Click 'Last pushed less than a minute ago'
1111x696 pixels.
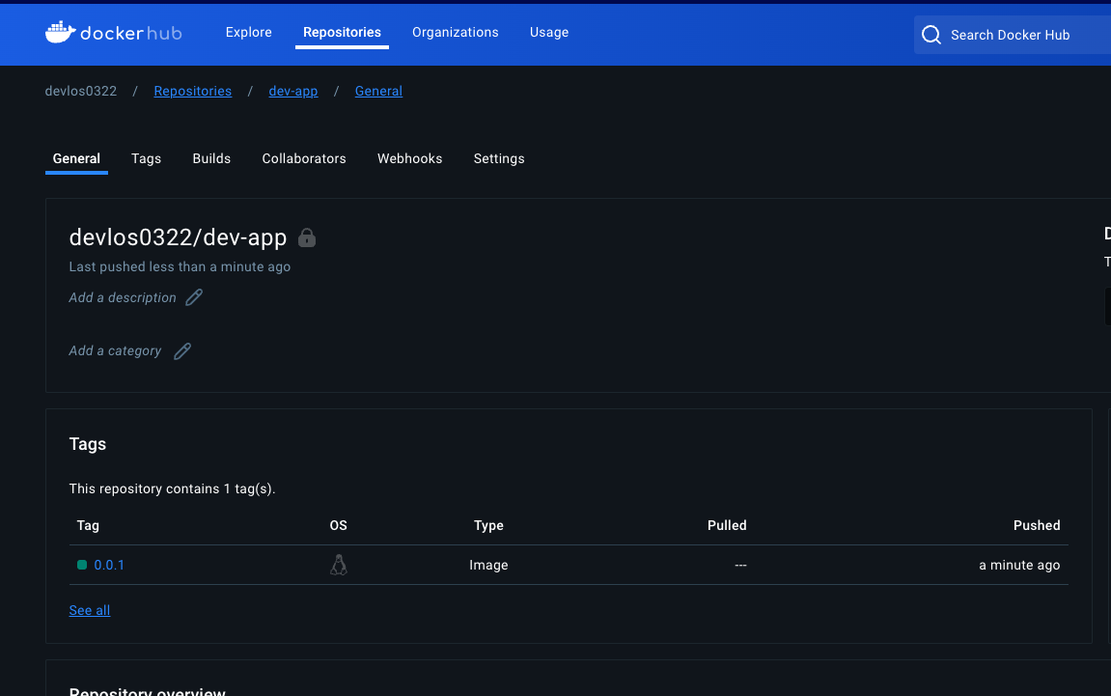180,266
